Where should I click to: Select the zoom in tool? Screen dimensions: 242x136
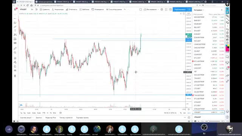(15, 53)
